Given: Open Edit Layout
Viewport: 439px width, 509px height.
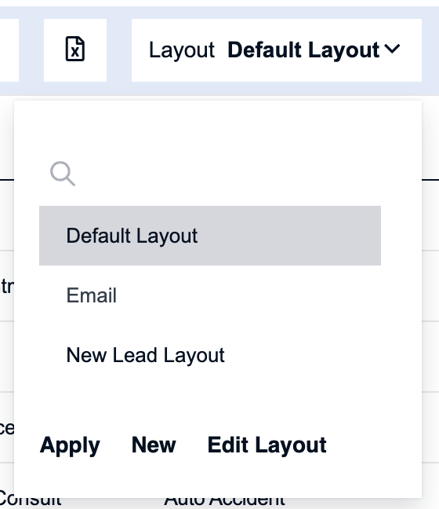Looking at the screenshot, I should click(x=267, y=445).
